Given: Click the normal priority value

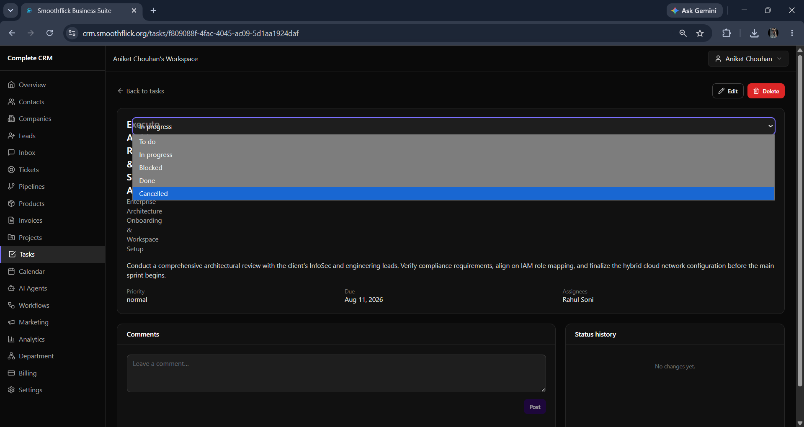Looking at the screenshot, I should pos(137,299).
